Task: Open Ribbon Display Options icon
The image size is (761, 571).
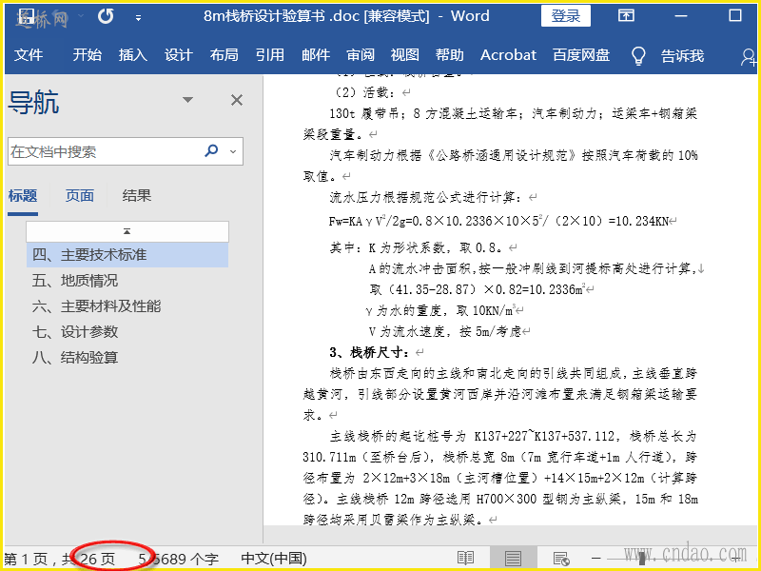Action: (627, 15)
